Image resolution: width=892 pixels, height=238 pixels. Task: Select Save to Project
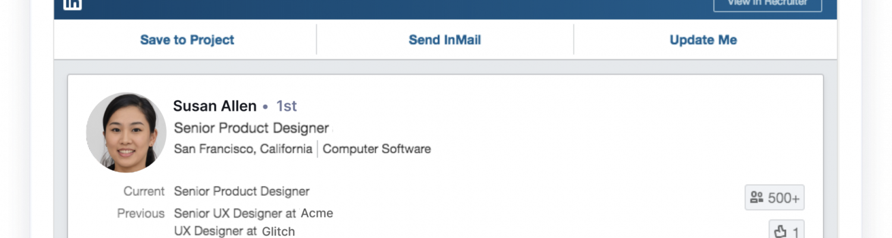(187, 40)
